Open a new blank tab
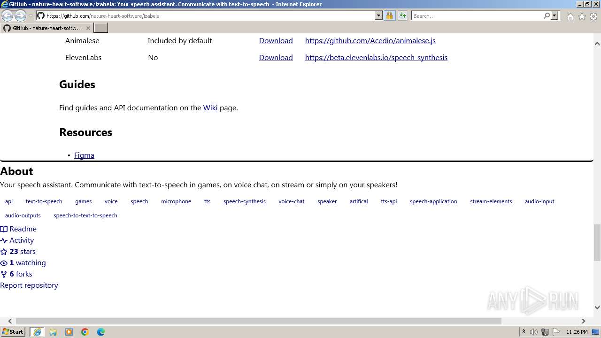The image size is (601, 338). [101, 28]
